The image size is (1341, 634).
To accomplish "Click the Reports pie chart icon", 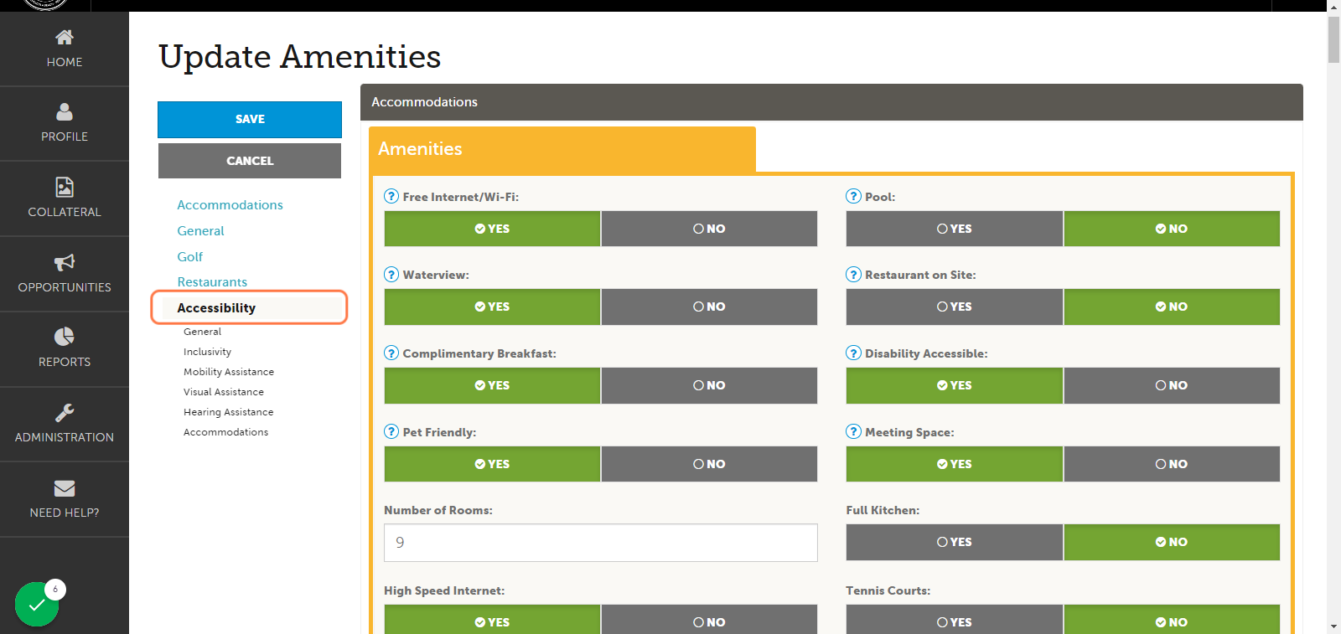I will (x=65, y=337).
